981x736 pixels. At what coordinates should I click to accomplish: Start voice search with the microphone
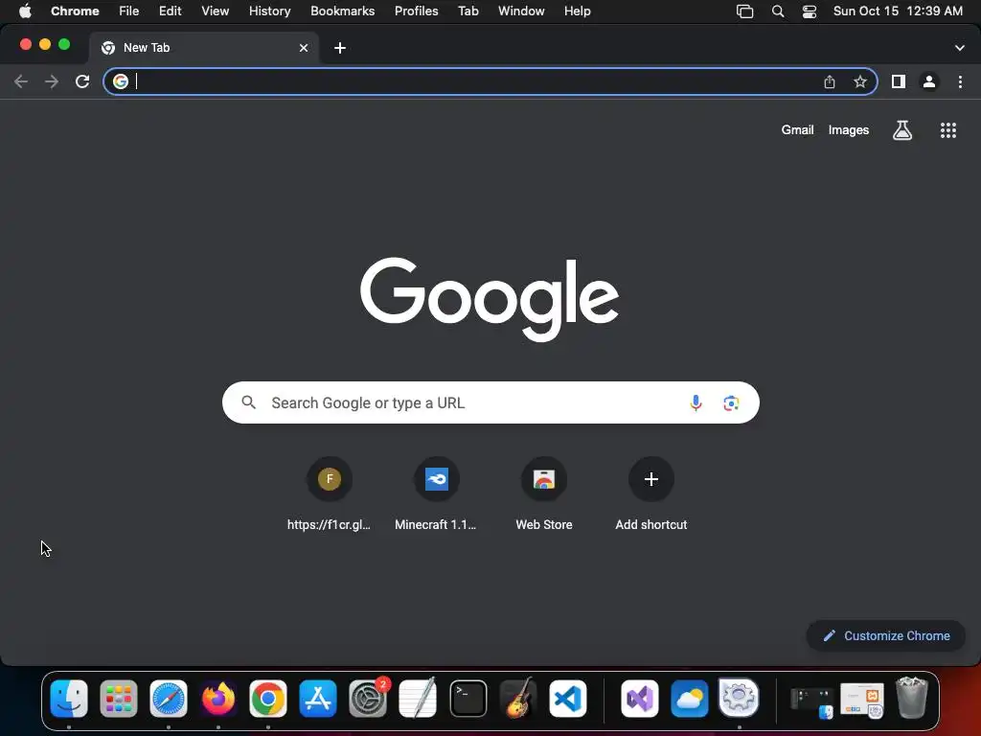coord(696,403)
